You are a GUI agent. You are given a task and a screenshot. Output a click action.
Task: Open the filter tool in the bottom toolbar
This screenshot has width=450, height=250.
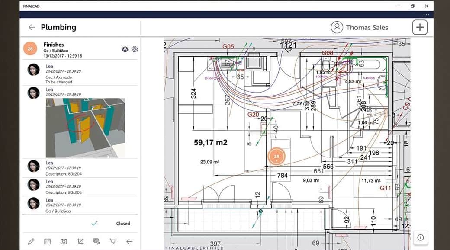tap(113, 242)
